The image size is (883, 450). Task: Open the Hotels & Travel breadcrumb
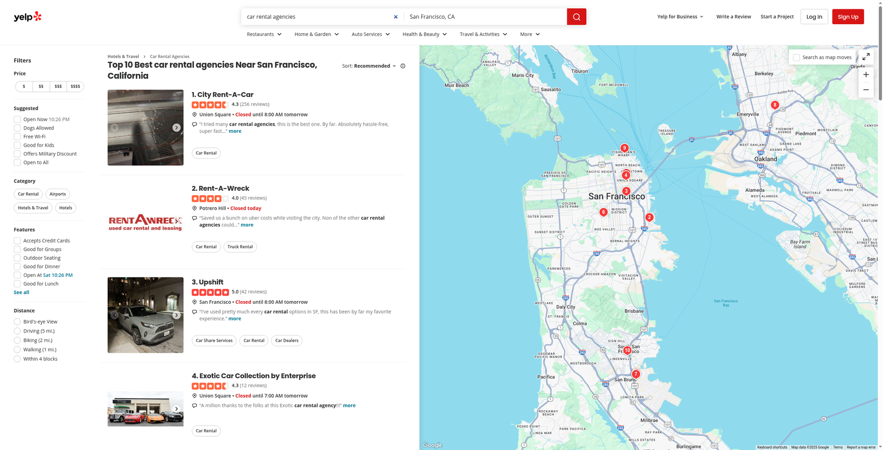coord(123,56)
